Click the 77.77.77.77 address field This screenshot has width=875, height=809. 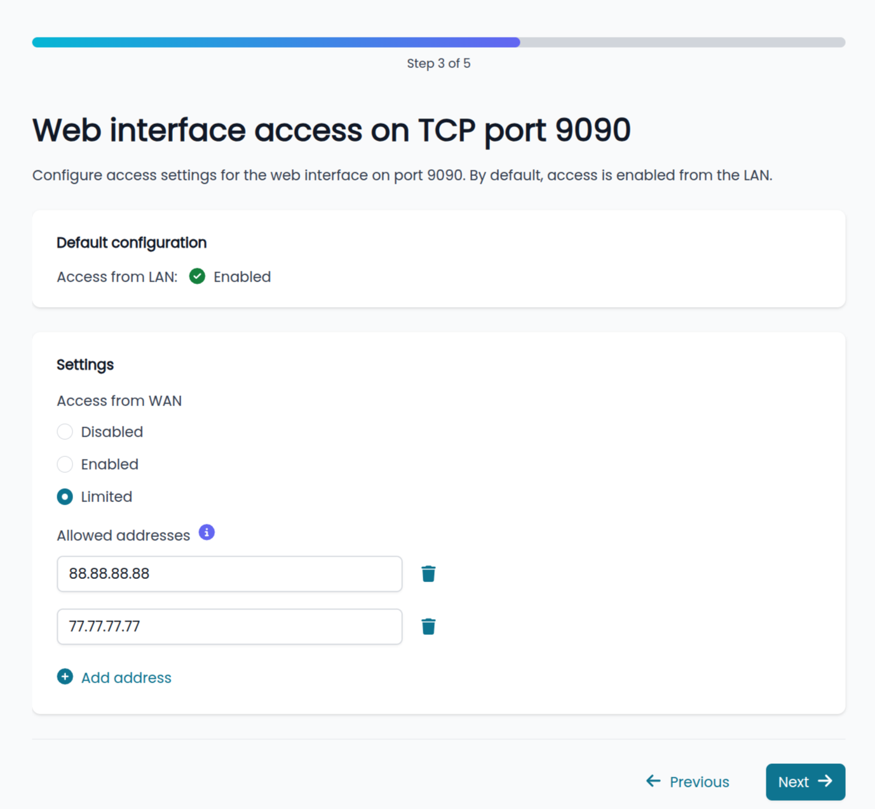pos(229,627)
